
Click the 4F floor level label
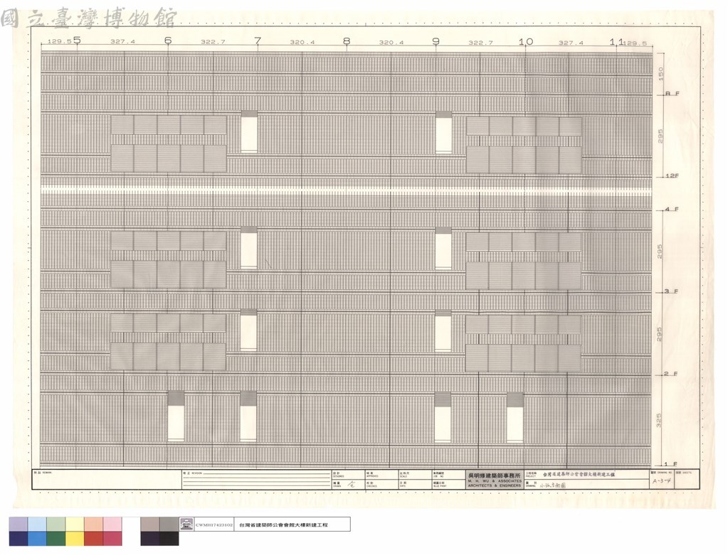[x=671, y=209]
